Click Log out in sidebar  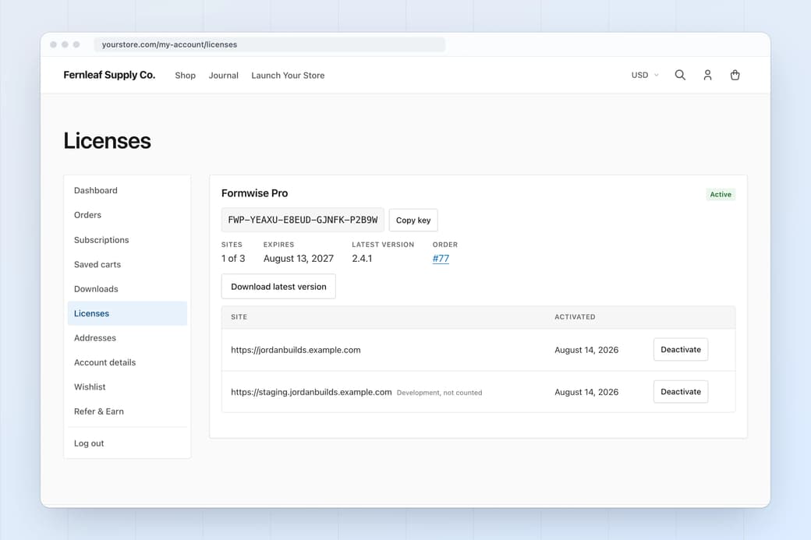pos(127,443)
